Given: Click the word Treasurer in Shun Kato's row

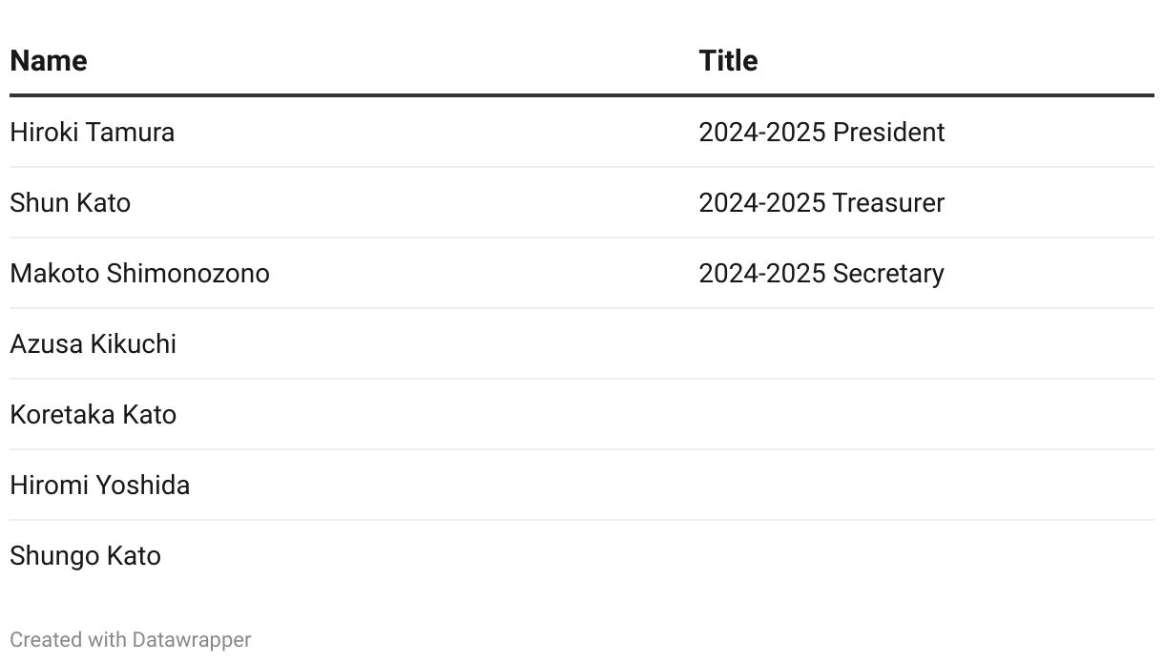Looking at the screenshot, I should pos(888,203).
